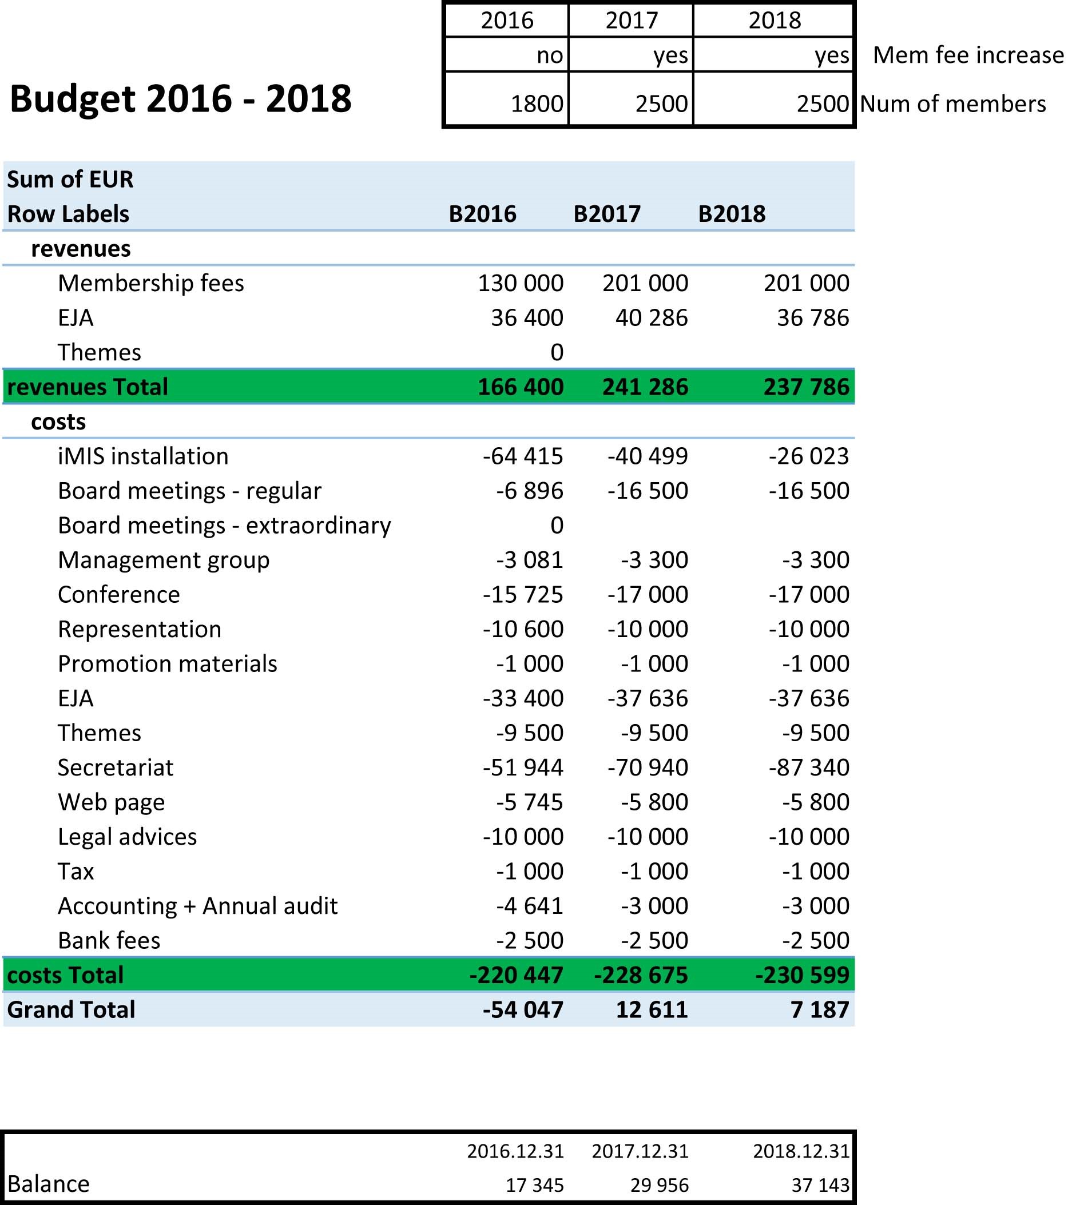The width and height of the screenshot is (1076, 1205).
Task: Click the 'Row Labels' header
Action: pos(68,214)
